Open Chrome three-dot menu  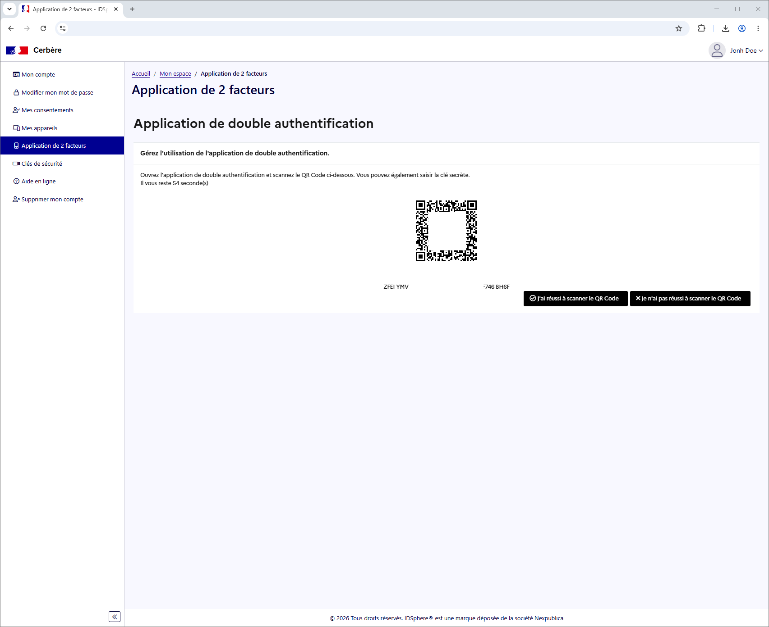coord(758,28)
